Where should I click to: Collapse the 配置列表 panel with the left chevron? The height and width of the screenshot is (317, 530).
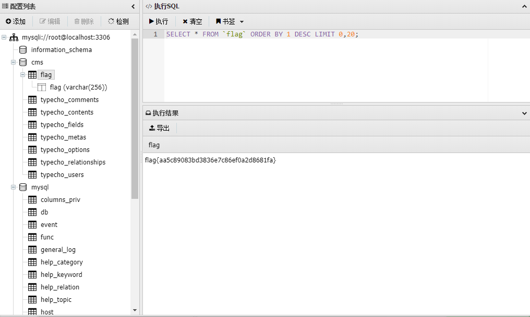[x=133, y=6]
